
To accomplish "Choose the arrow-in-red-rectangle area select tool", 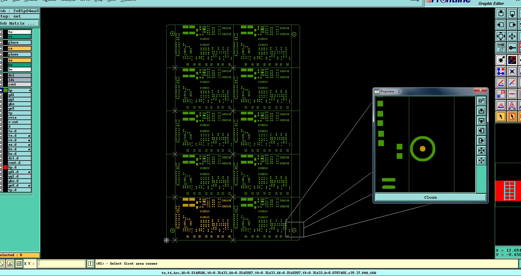I will [x=512, y=116].
